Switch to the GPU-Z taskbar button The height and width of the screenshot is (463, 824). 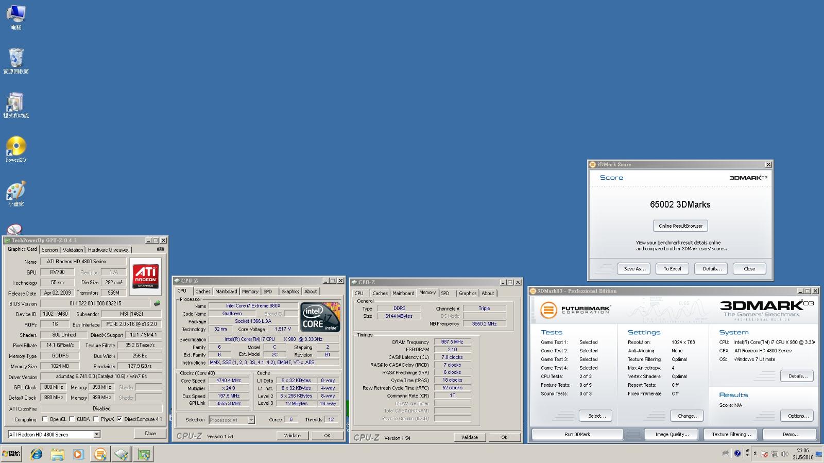pos(144,454)
